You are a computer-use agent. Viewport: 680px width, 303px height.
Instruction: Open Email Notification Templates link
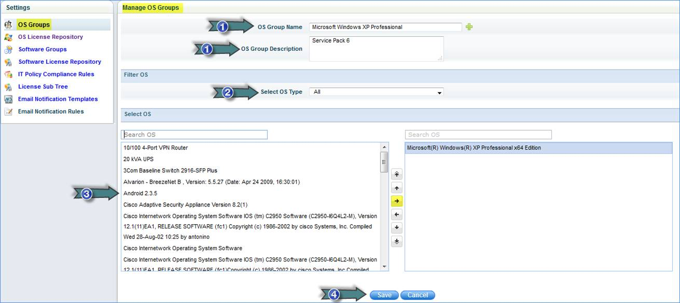[58, 99]
